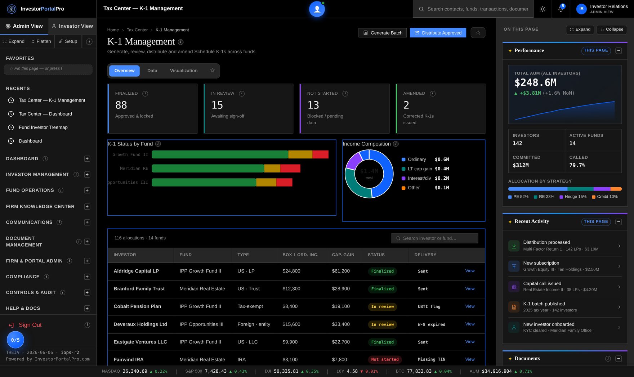Expand the Communications nav section
634x377 pixels.
coord(87,223)
